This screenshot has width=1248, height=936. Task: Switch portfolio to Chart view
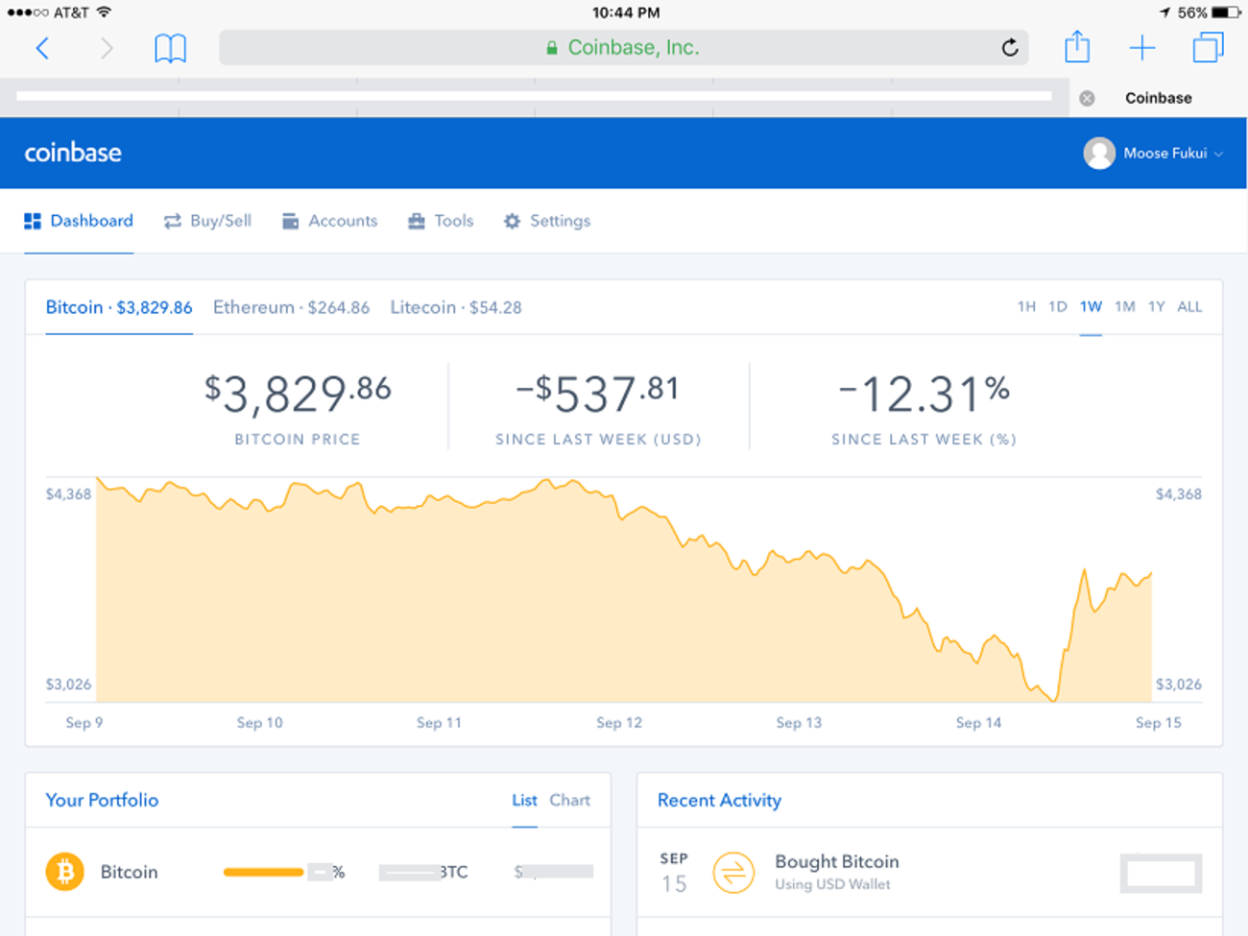coord(570,799)
